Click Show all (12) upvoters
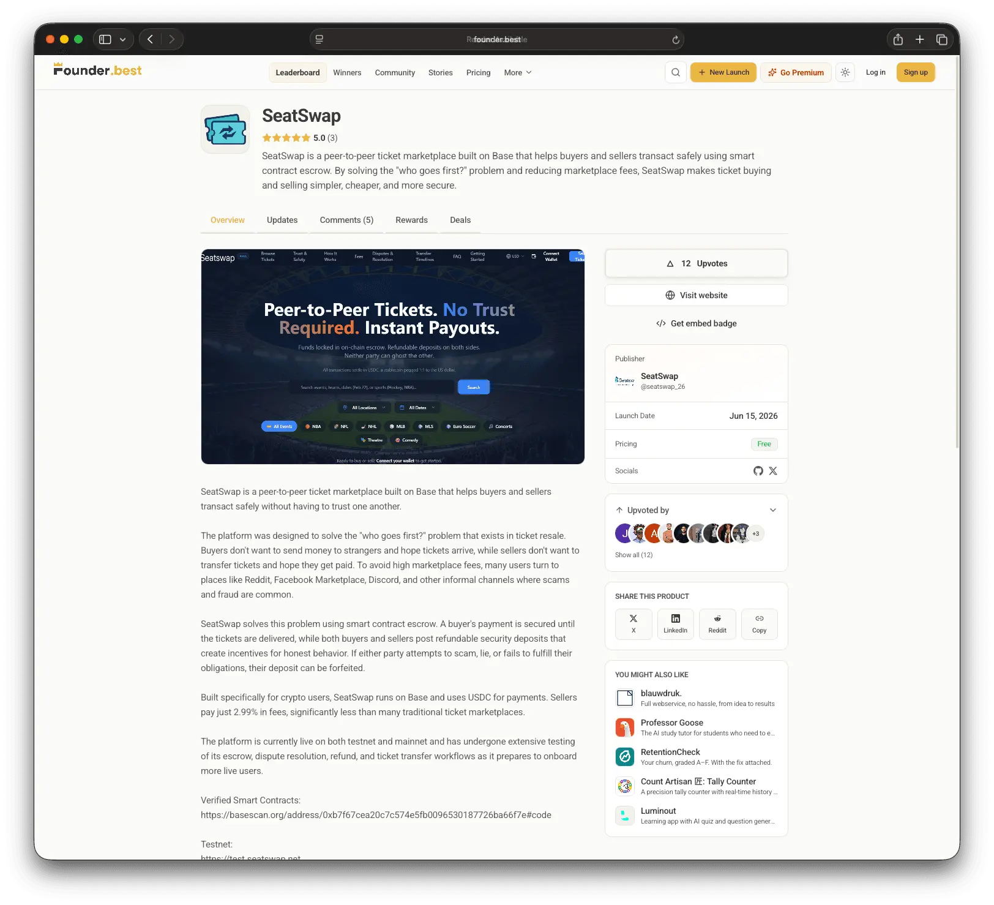994x905 pixels. (x=634, y=555)
